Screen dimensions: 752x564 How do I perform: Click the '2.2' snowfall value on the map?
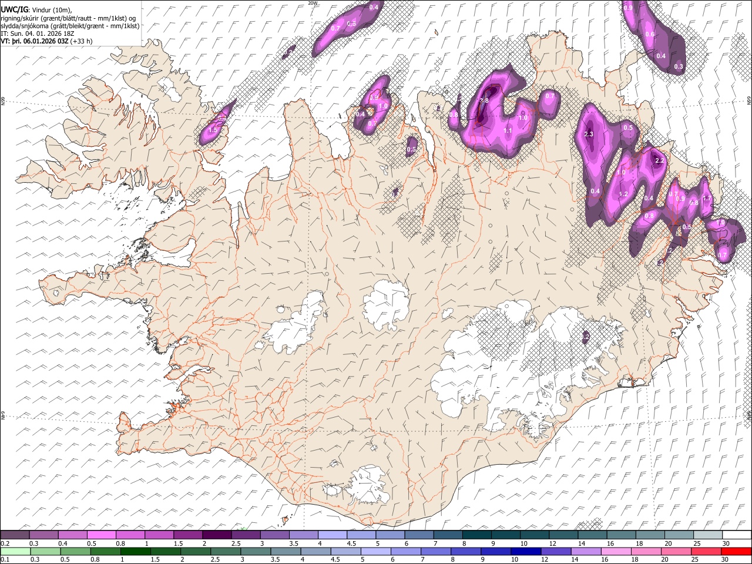click(x=659, y=161)
